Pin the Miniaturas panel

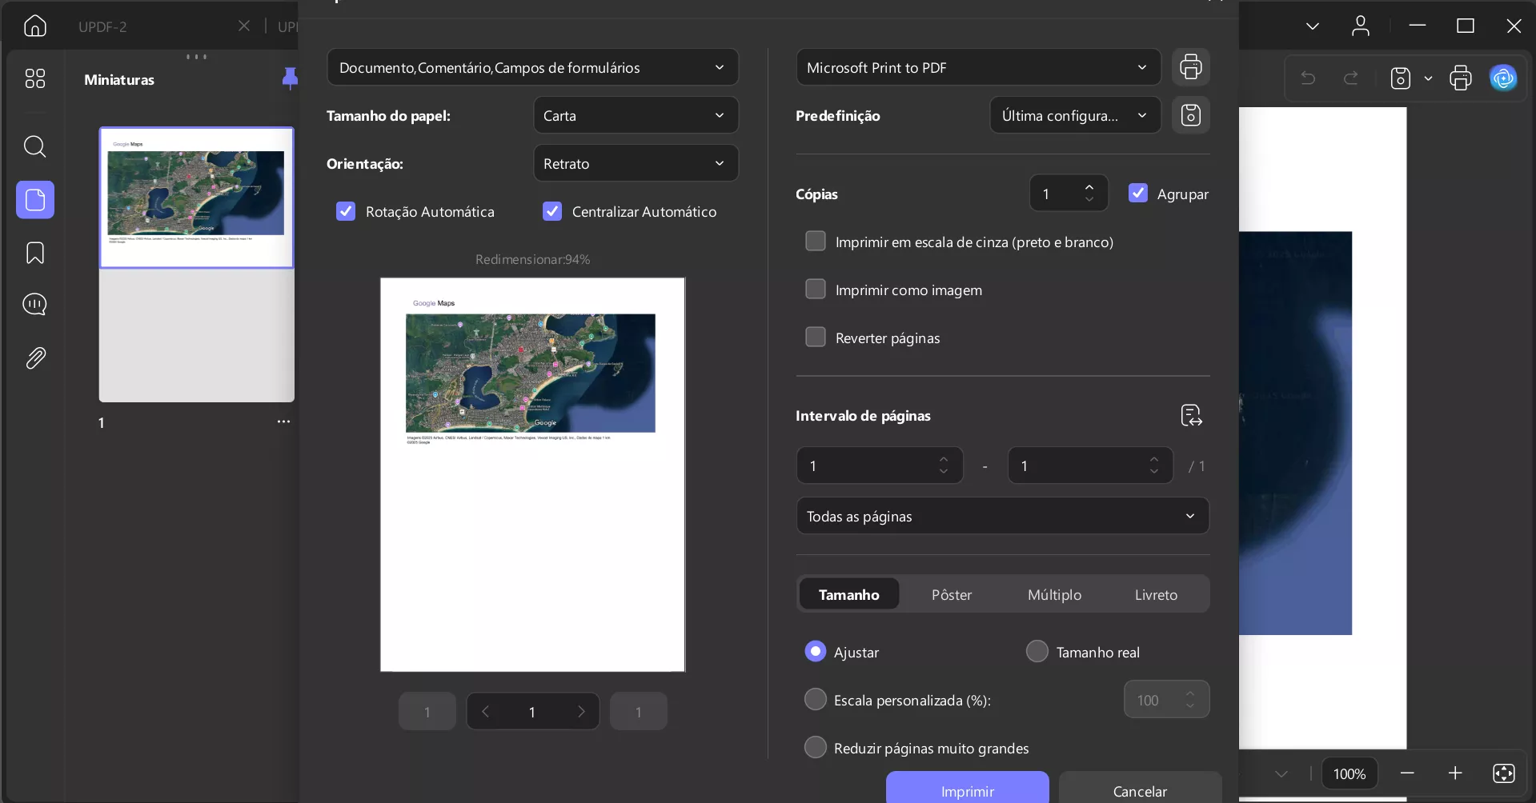click(x=290, y=78)
